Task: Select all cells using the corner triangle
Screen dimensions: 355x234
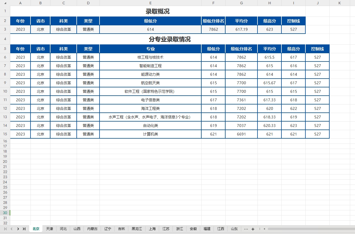Action: click(5, 3)
